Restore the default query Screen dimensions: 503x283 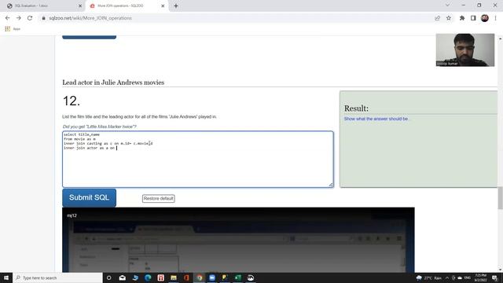coord(159,199)
